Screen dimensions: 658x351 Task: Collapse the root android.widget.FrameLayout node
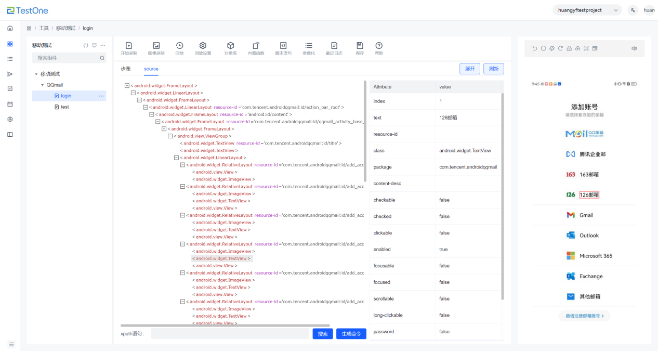tap(127, 86)
